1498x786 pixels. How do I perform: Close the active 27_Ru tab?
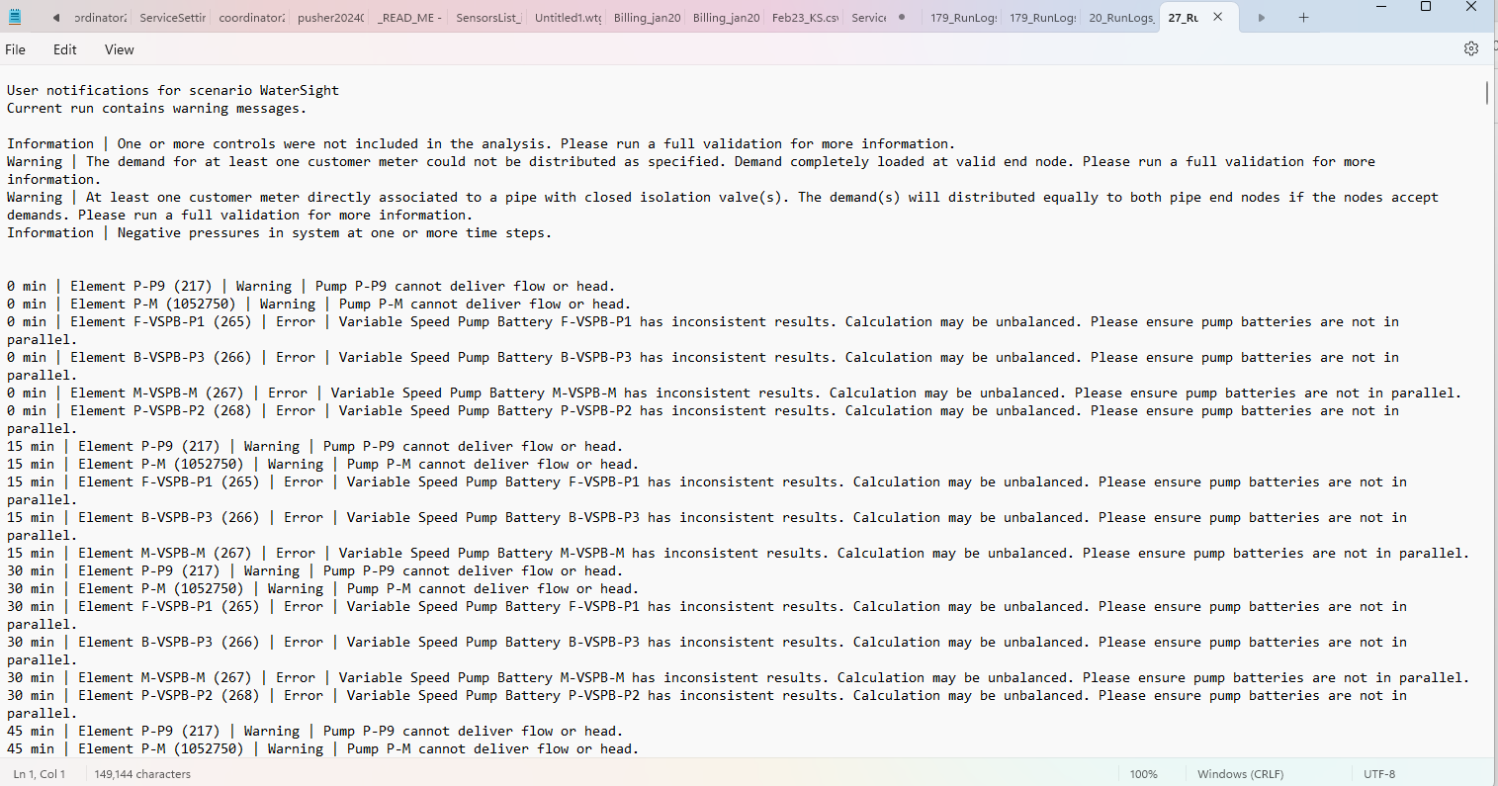tap(1217, 17)
